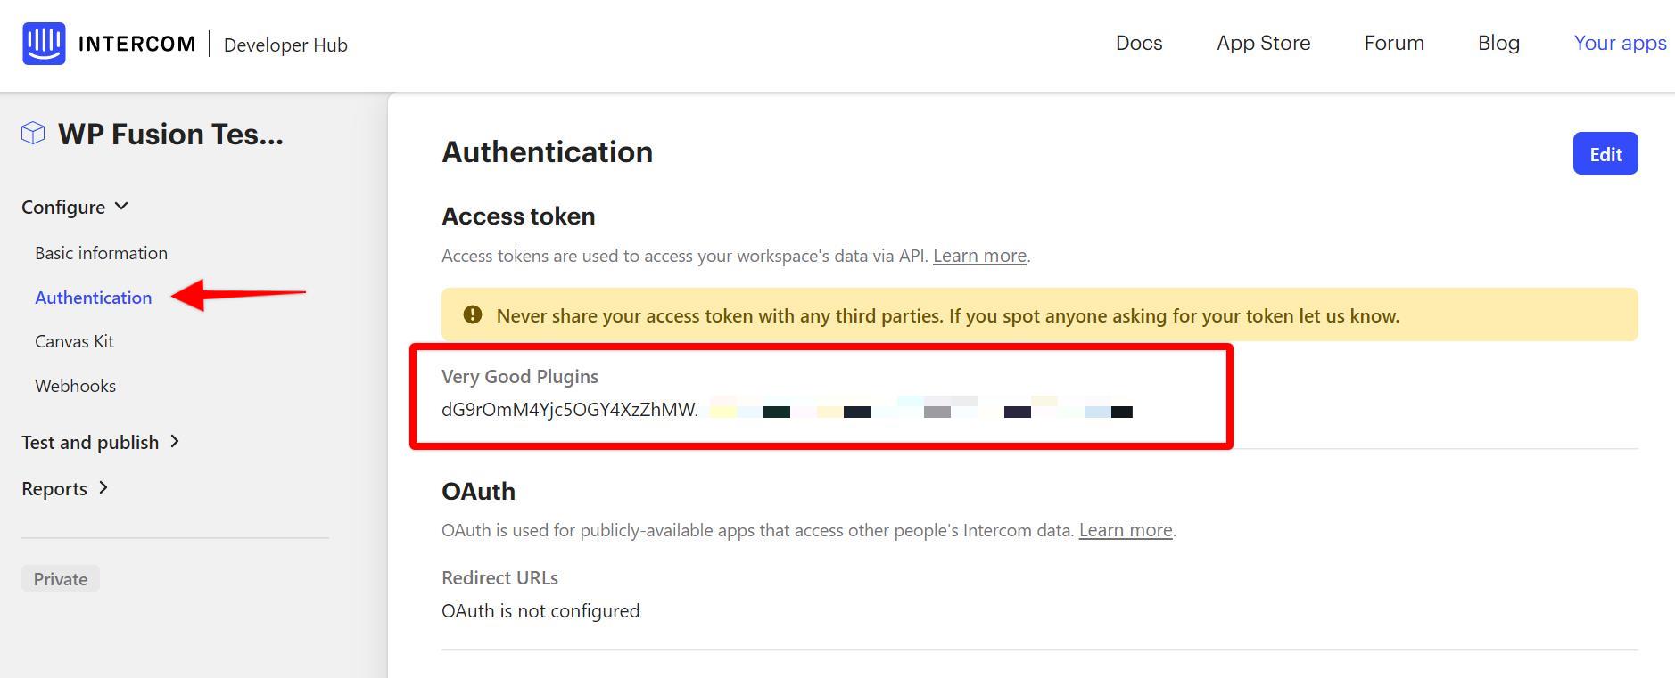Image resolution: width=1675 pixels, height=678 pixels.
Task: Click the Private status badge
Action: [x=61, y=579]
